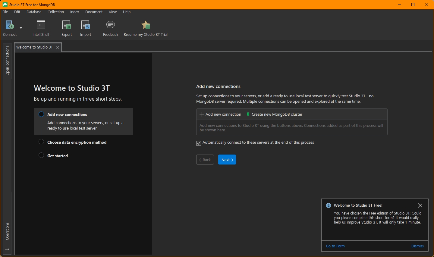Open the Document menu
Viewport: 434px width, 257px height.
[94, 12]
